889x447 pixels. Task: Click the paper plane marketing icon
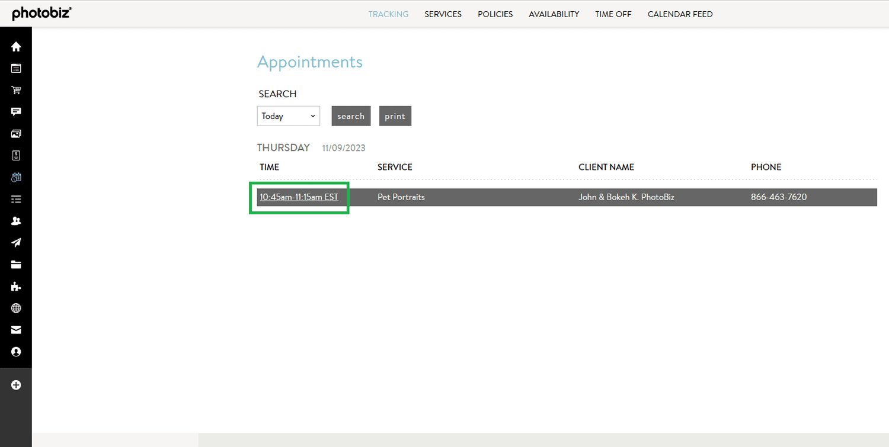[15, 243]
